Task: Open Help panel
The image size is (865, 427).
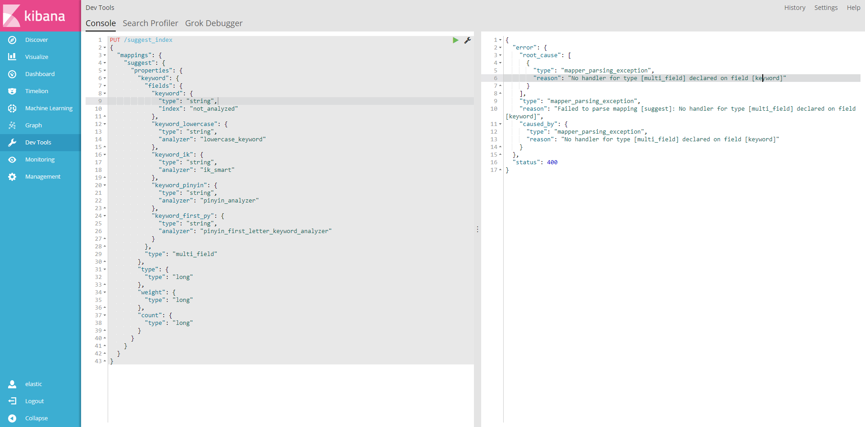Action: click(x=854, y=8)
